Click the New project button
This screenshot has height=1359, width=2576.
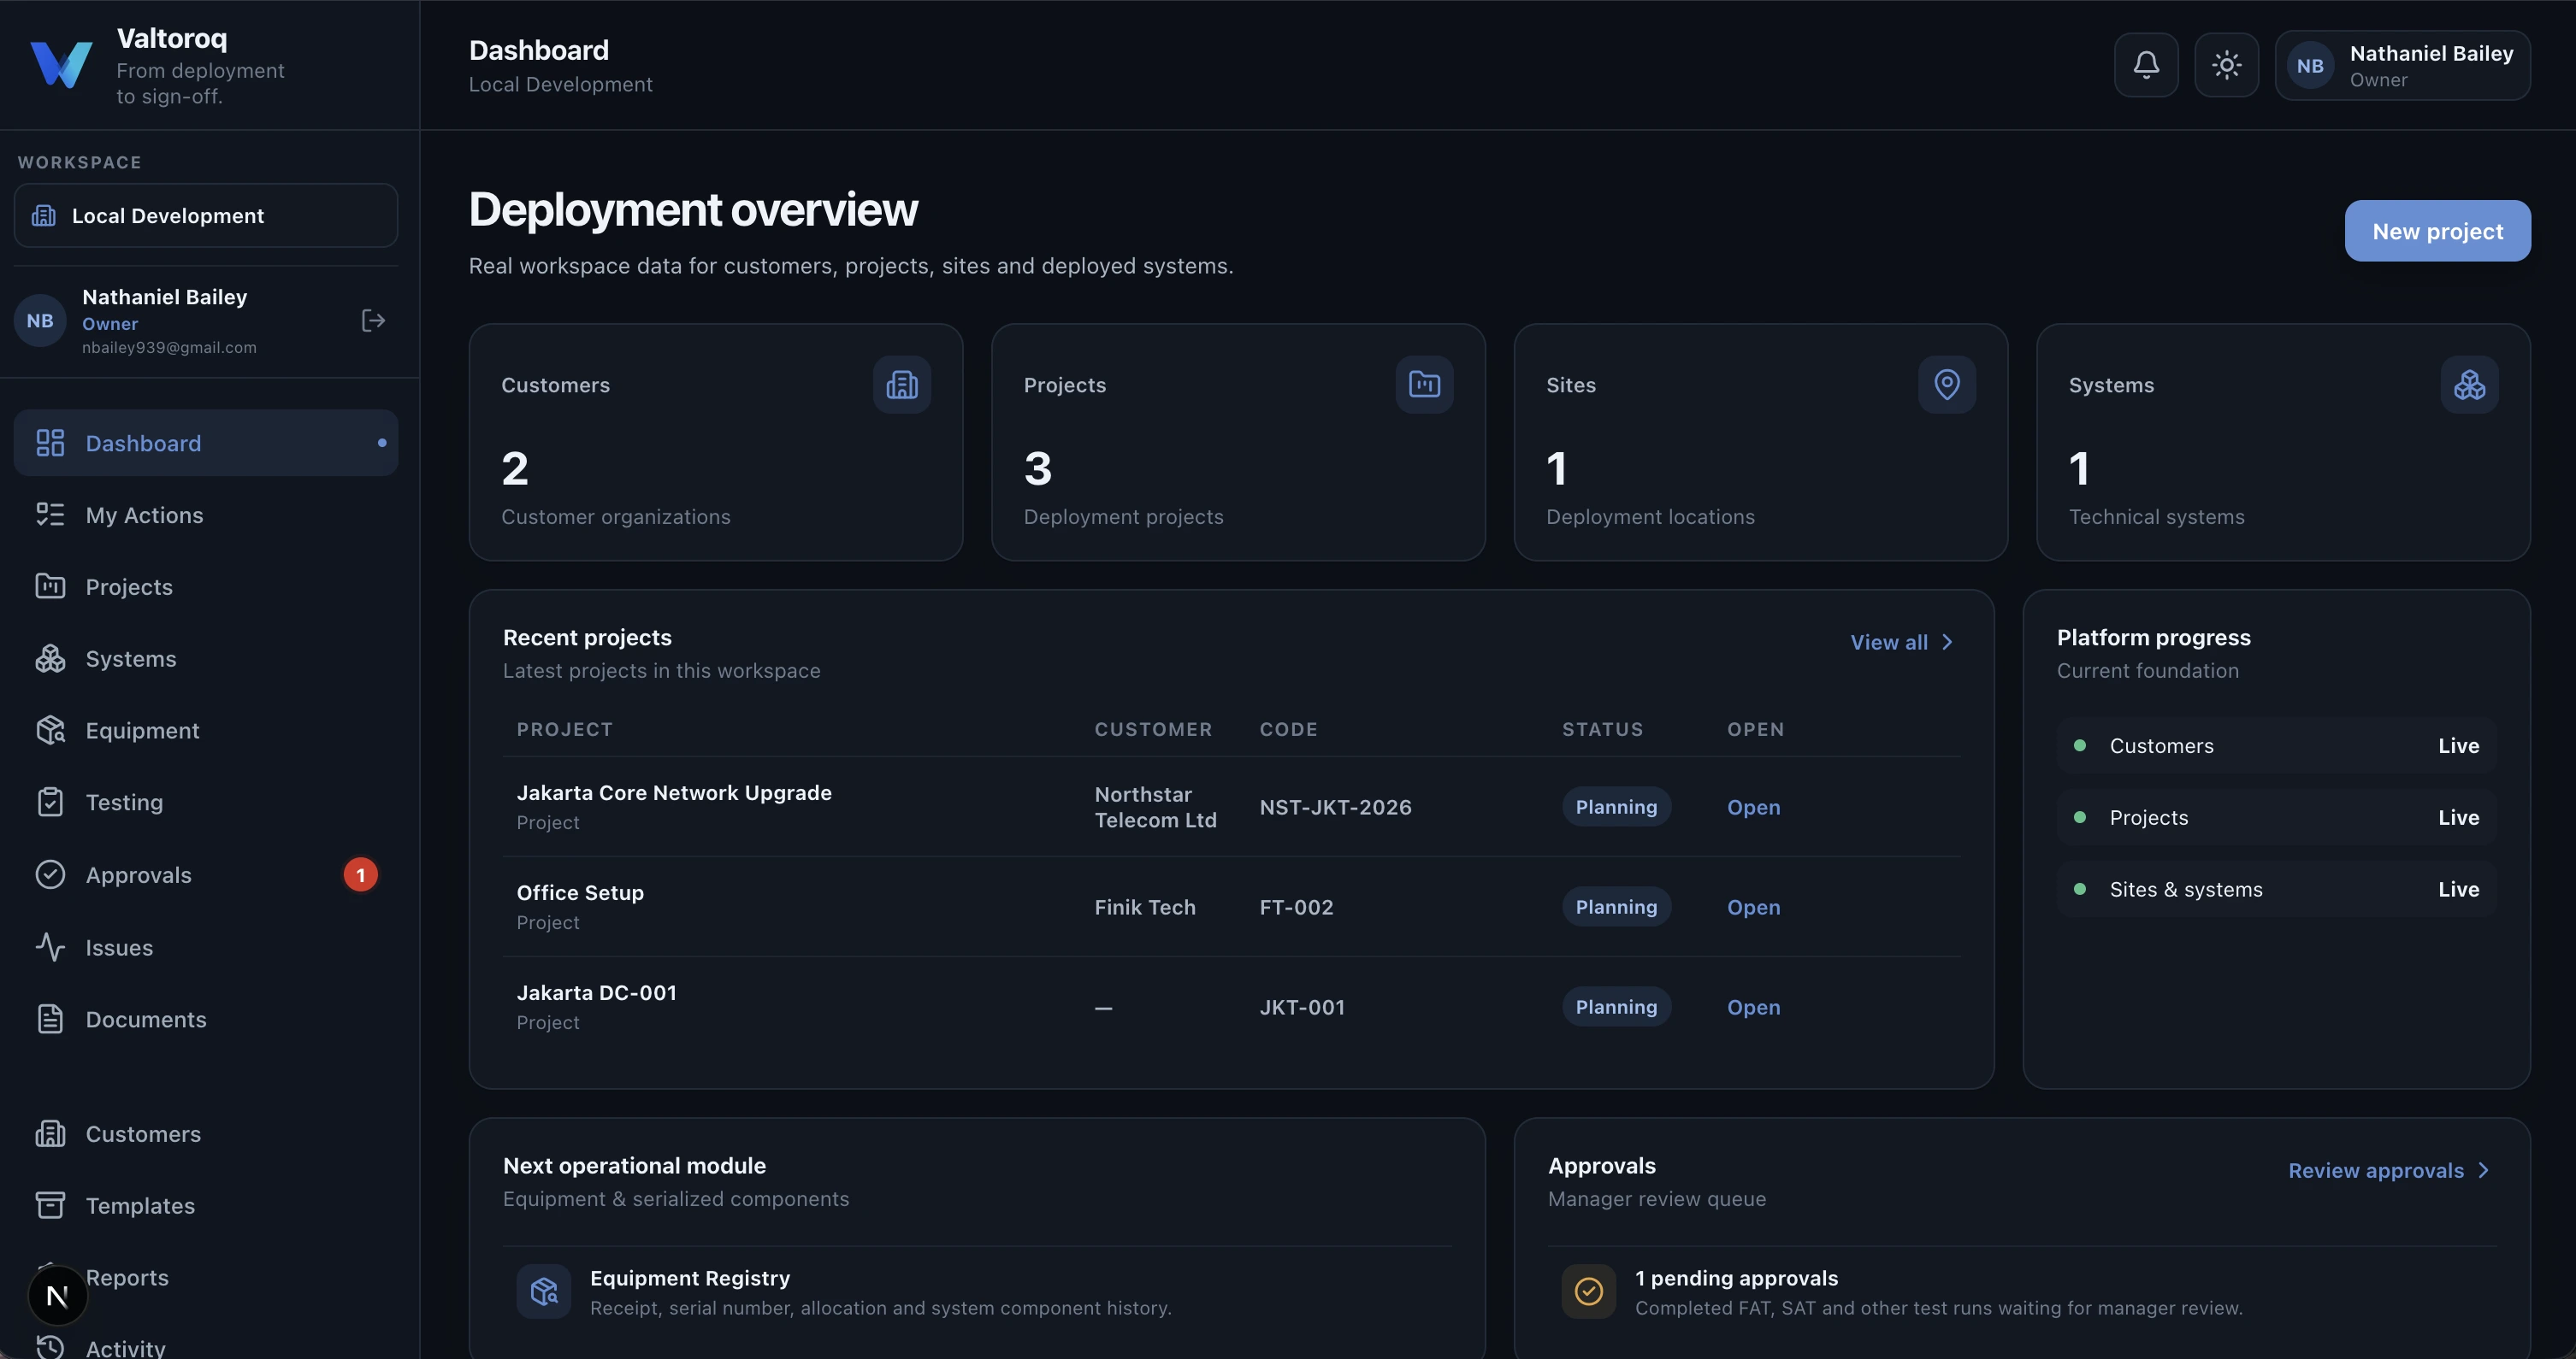[2437, 231]
